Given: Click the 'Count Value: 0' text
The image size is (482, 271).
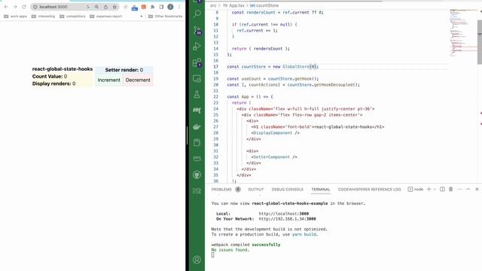Looking at the screenshot, I should click(x=50, y=77).
